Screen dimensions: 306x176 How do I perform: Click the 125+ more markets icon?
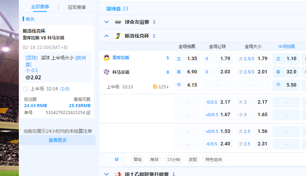tap(155, 87)
